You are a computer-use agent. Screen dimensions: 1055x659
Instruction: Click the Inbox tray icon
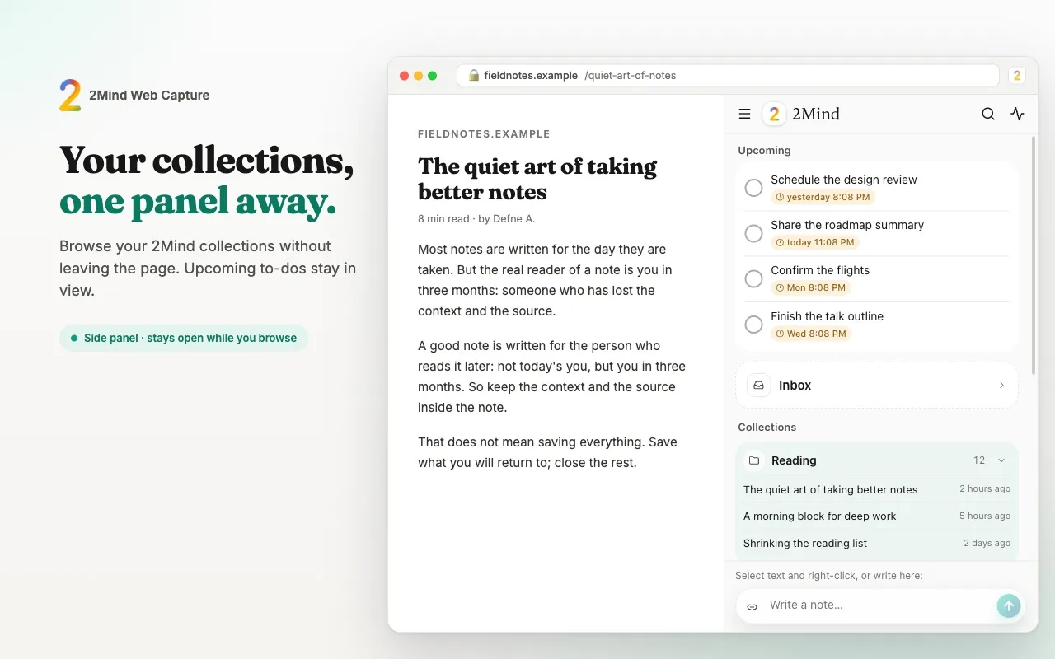click(x=758, y=385)
